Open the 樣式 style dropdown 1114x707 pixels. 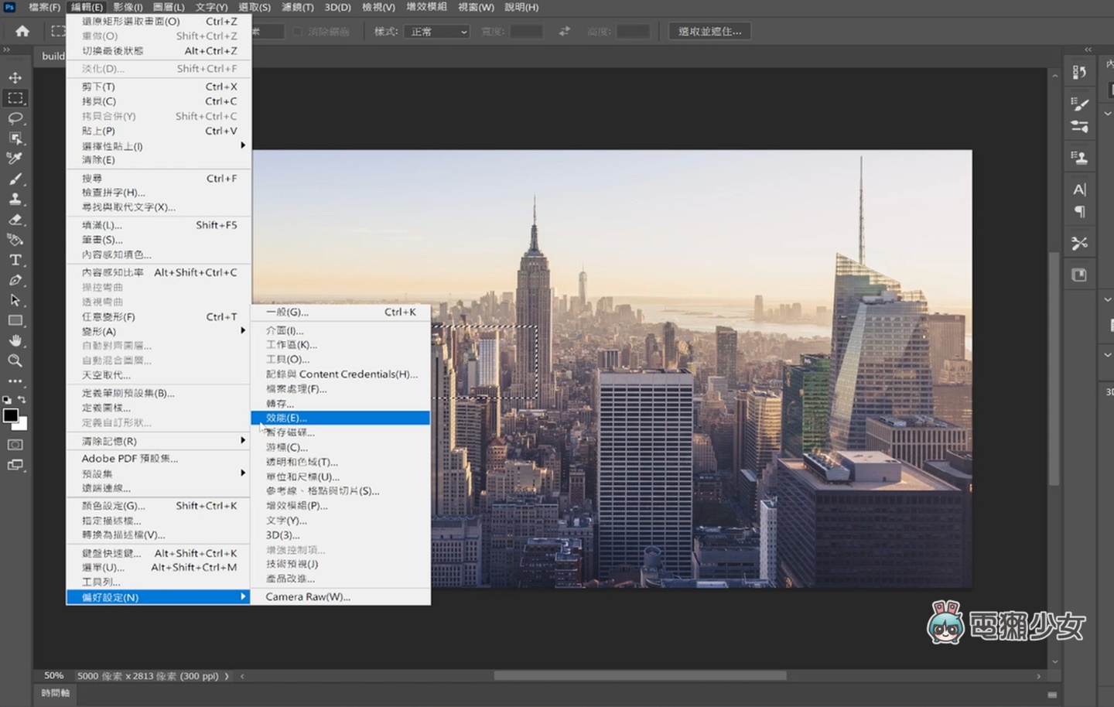[438, 32]
